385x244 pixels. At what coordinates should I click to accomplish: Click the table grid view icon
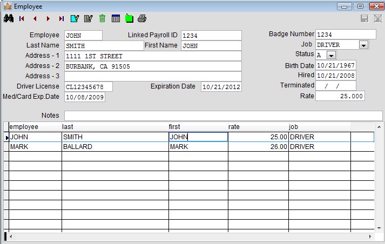pyautogui.click(x=116, y=19)
